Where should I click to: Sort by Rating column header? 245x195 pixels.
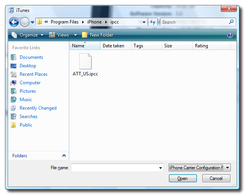click(212, 46)
